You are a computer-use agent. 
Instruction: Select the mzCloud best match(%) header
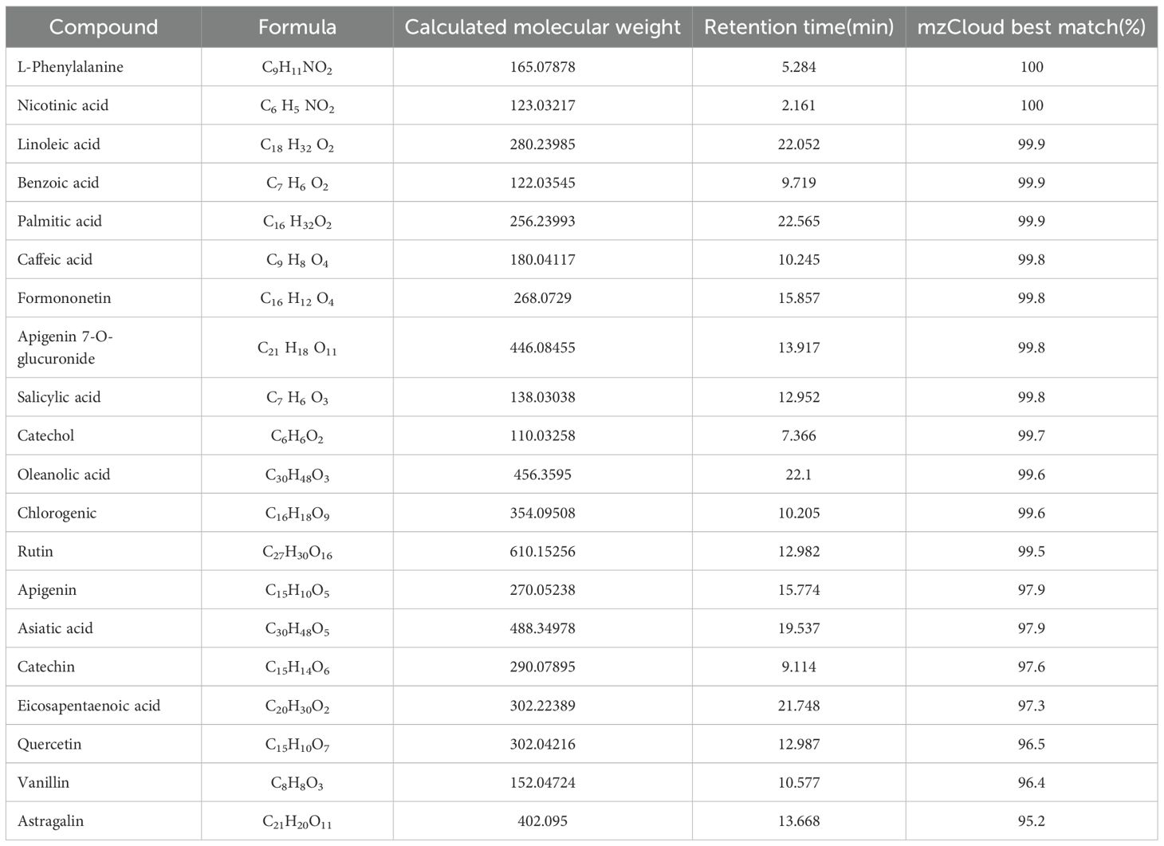pos(1031,27)
